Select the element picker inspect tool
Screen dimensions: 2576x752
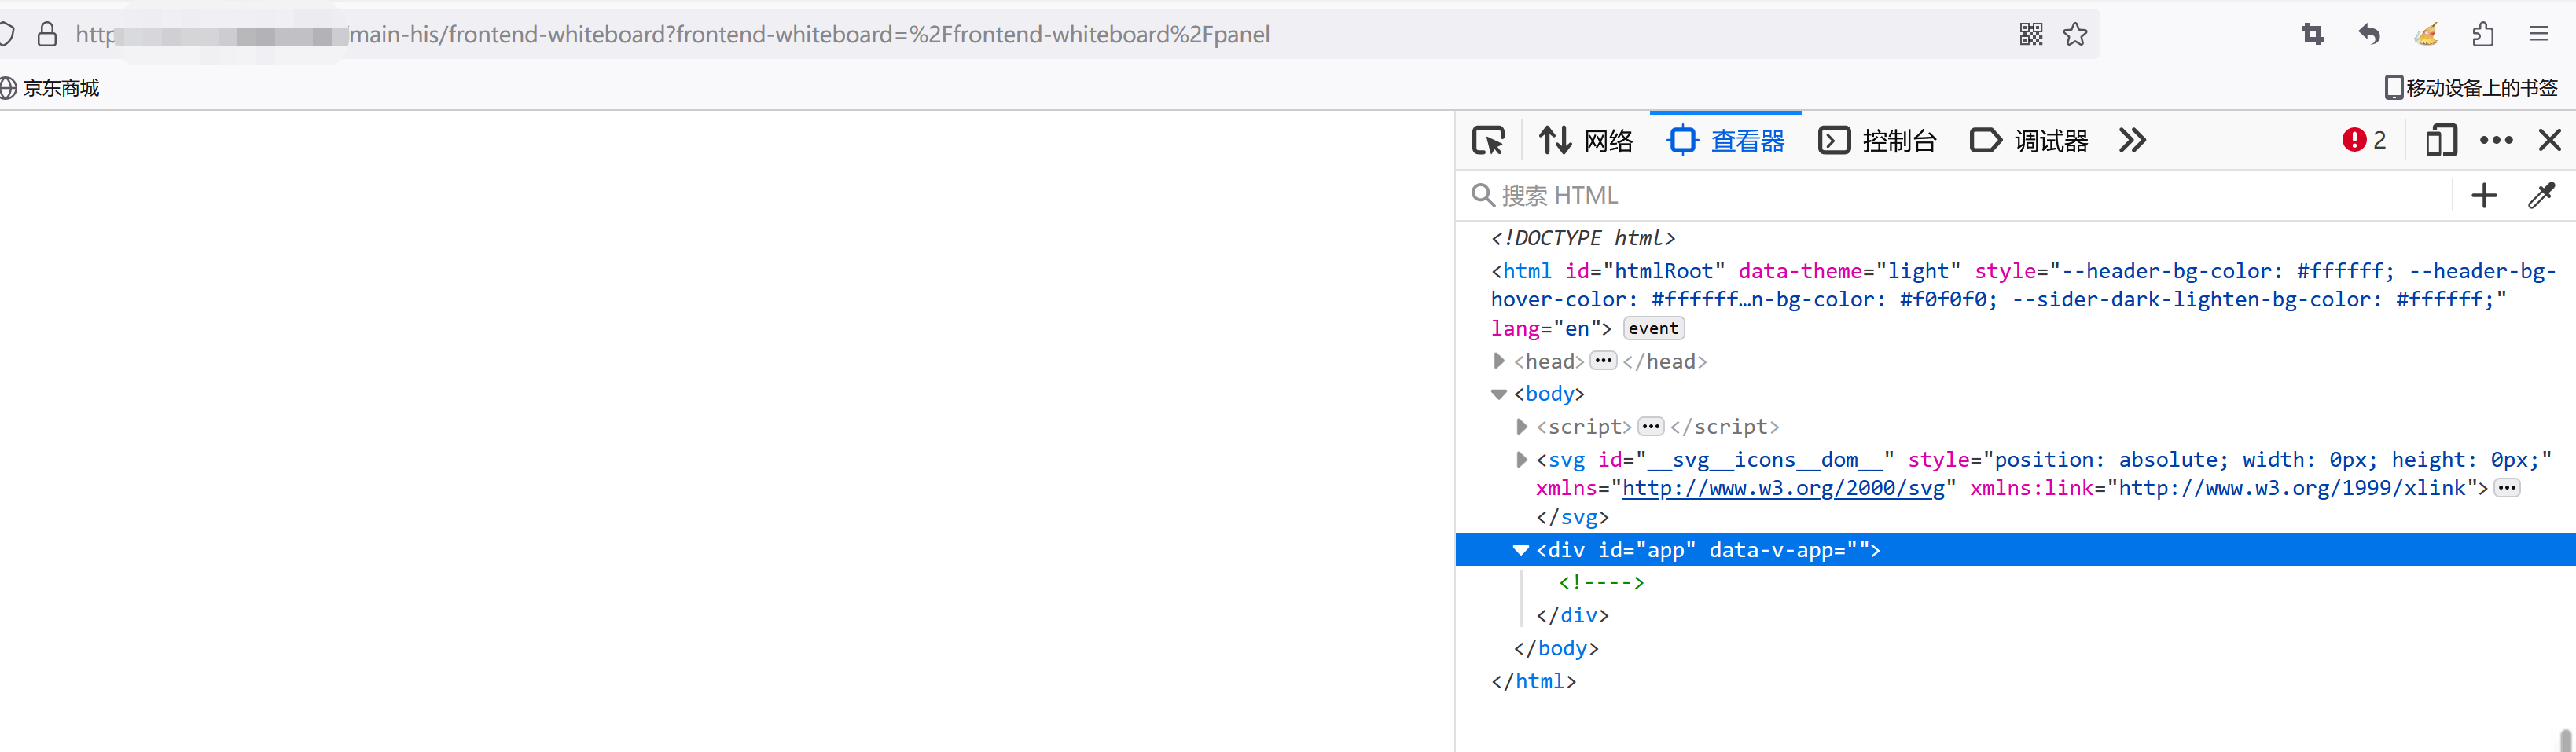coord(1488,140)
